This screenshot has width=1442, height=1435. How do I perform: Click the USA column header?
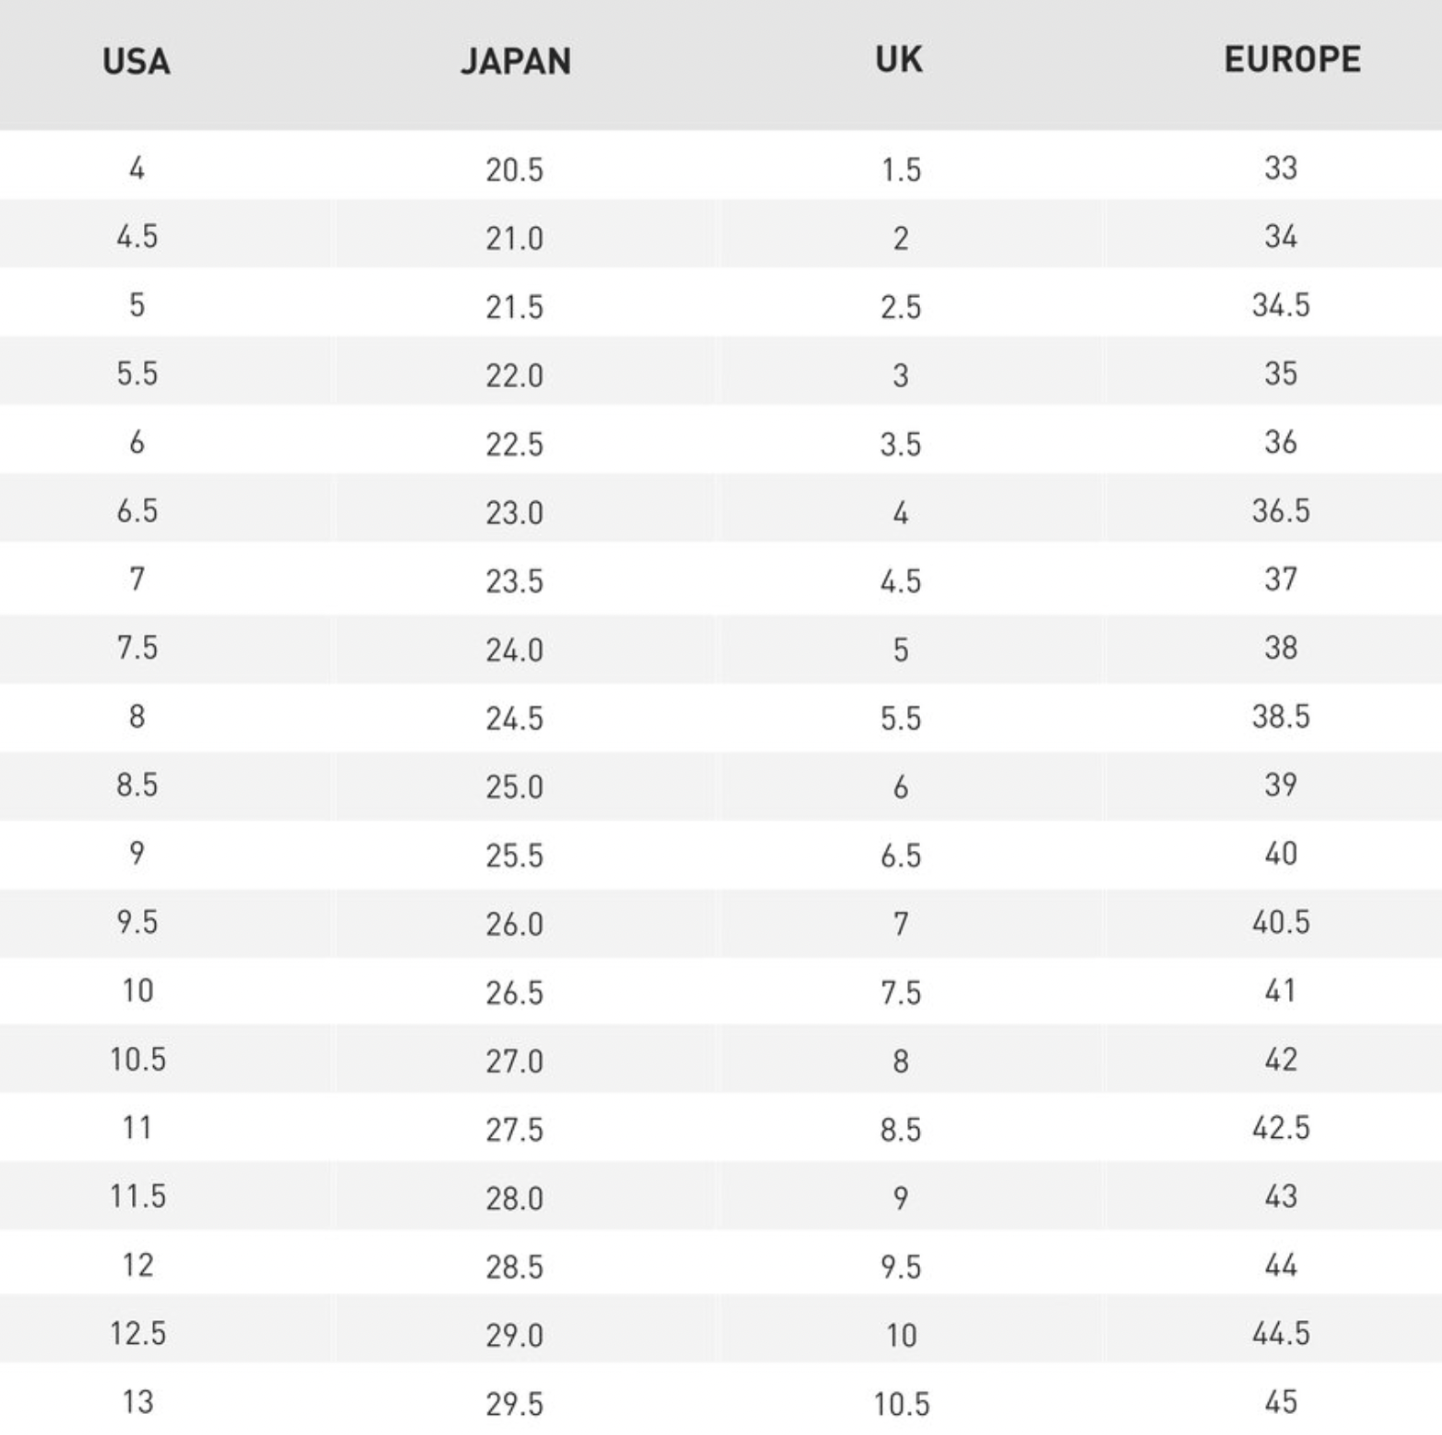click(137, 61)
